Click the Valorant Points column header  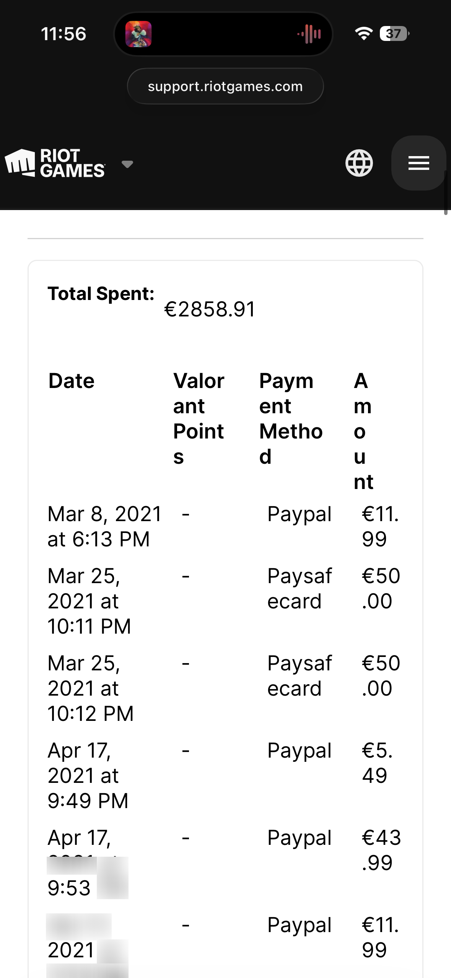(199, 419)
